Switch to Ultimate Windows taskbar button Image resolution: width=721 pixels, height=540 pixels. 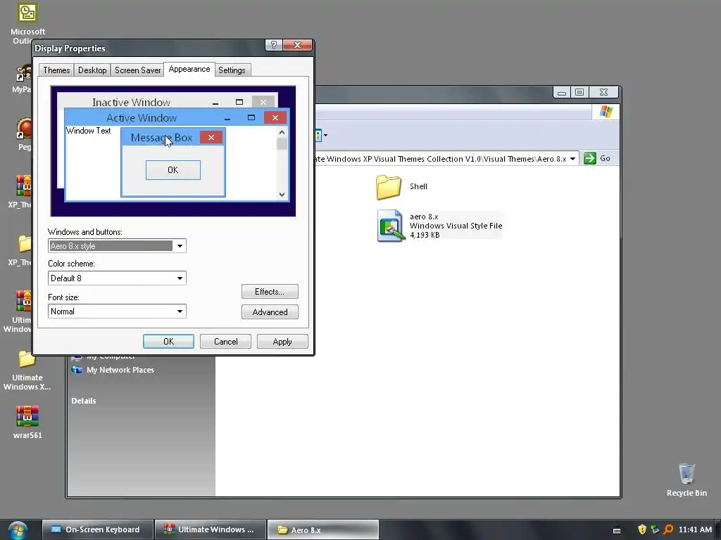point(210,529)
